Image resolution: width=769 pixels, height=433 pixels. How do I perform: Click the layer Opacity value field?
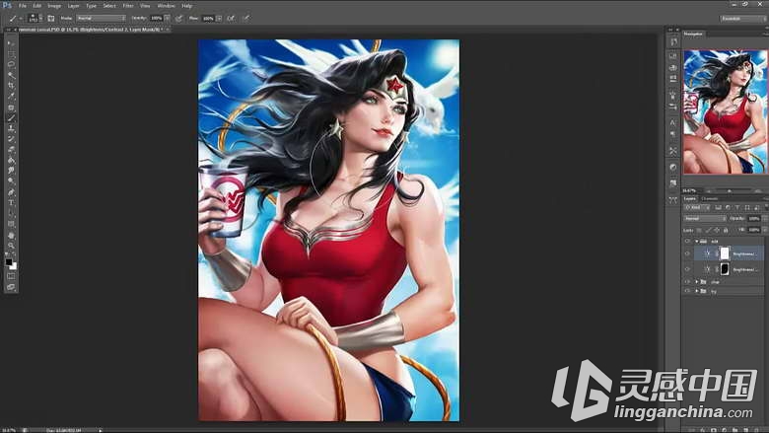754,219
